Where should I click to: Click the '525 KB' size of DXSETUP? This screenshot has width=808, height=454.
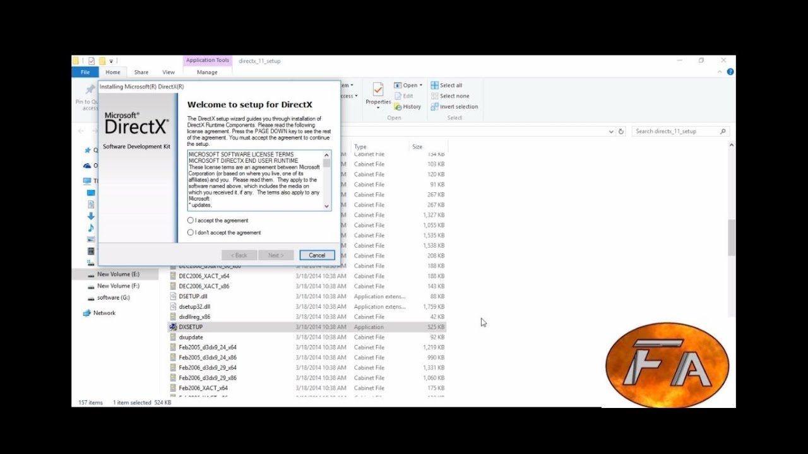coord(436,327)
